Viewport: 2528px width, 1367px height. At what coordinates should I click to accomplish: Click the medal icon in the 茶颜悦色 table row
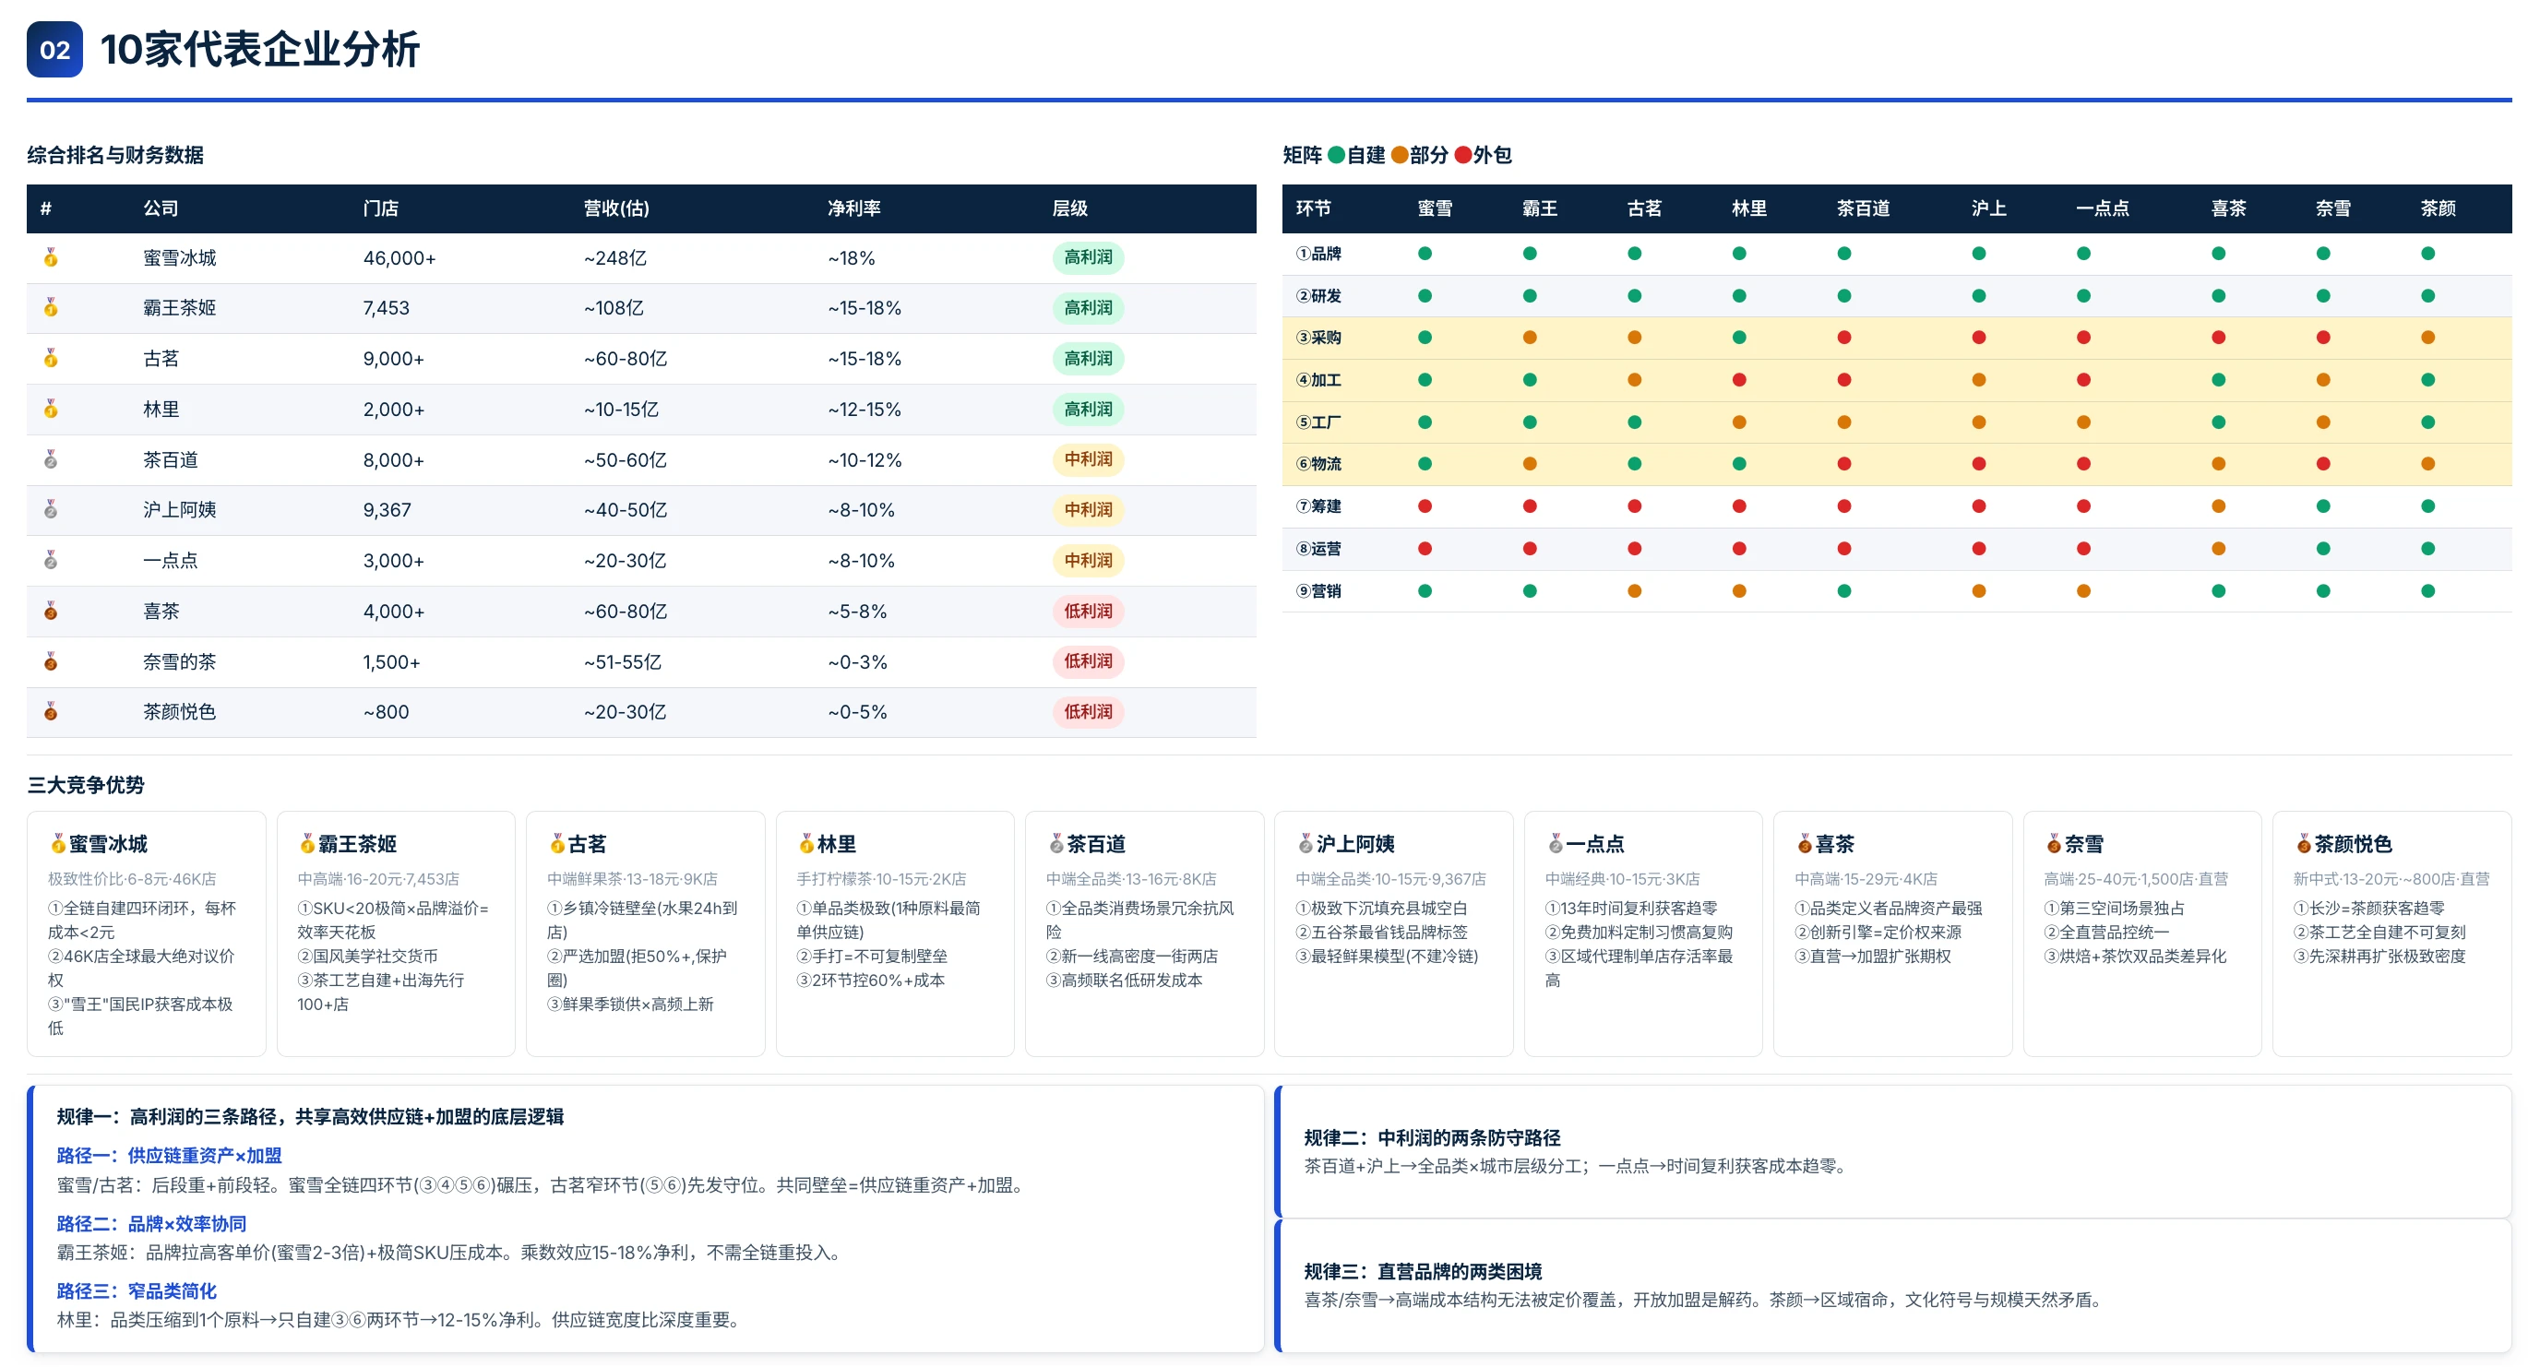pos(51,711)
